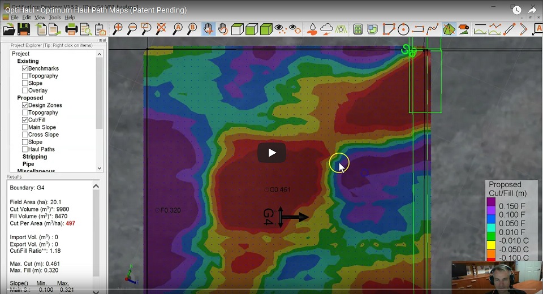
Task: Select the pan hand tool
Action: tap(209, 29)
